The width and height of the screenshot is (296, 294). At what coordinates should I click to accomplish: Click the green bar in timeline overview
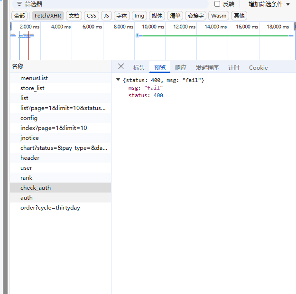tap(213, 36)
